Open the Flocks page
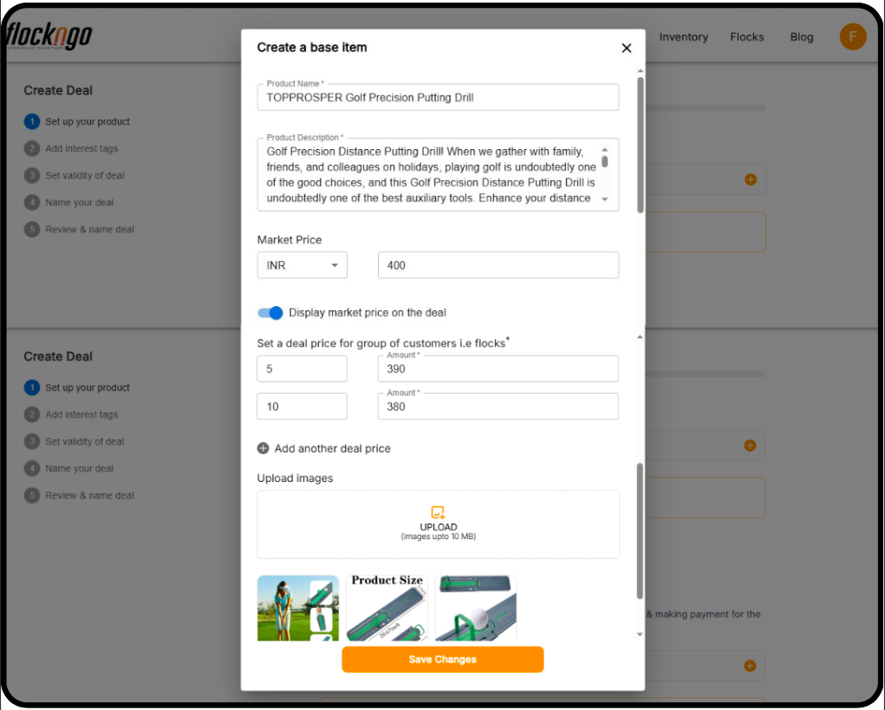The width and height of the screenshot is (885, 710). pyautogui.click(x=746, y=37)
